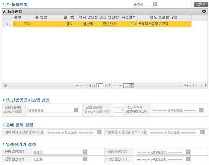This screenshot has height=165, width=209.
Task: Click the grid refresh icon
Action: pyautogui.click(x=5, y=85)
